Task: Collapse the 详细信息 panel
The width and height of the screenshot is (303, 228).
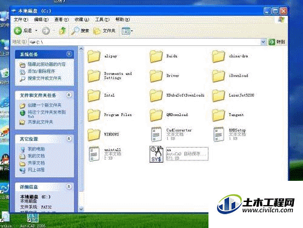Action: tap(69, 187)
